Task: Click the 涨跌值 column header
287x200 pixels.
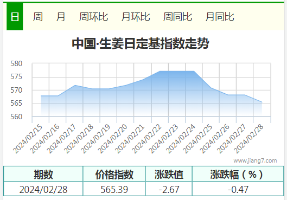Action: pos(169,174)
